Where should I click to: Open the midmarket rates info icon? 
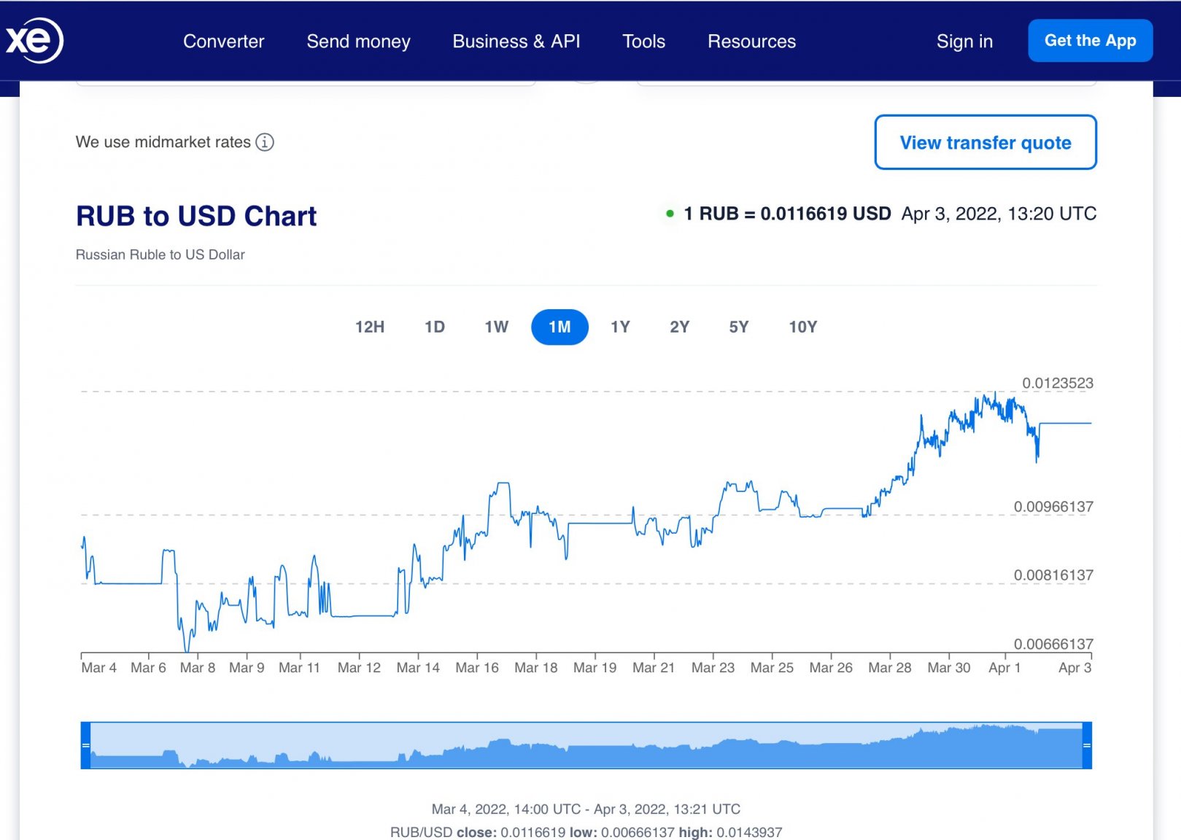[x=265, y=142]
